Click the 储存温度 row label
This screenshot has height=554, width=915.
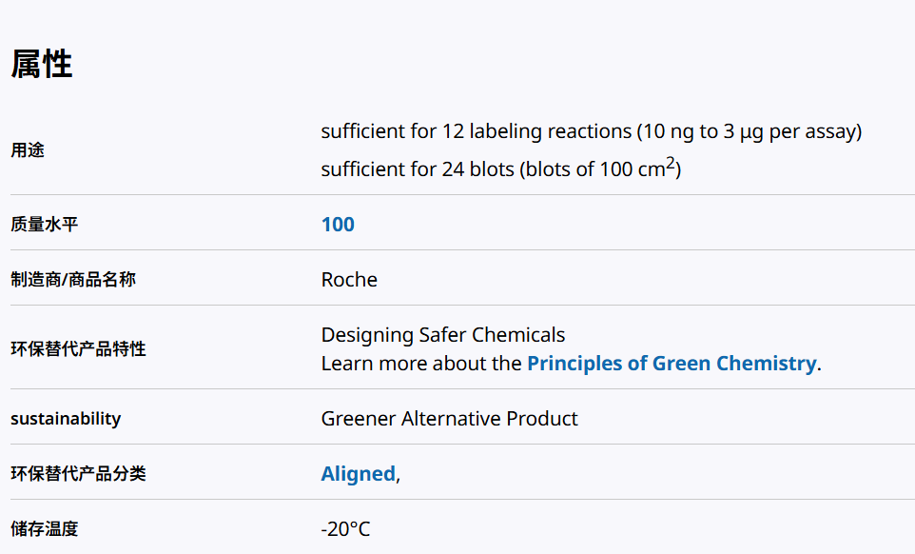[x=44, y=529]
